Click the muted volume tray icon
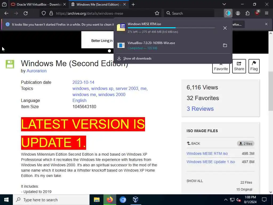This screenshot has height=205, width=273. click(239, 200)
